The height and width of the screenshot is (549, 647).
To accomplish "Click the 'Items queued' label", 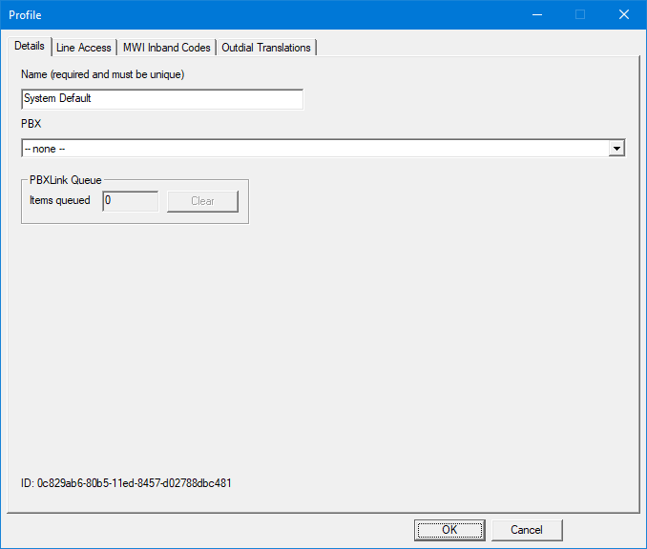I will (x=60, y=201).
